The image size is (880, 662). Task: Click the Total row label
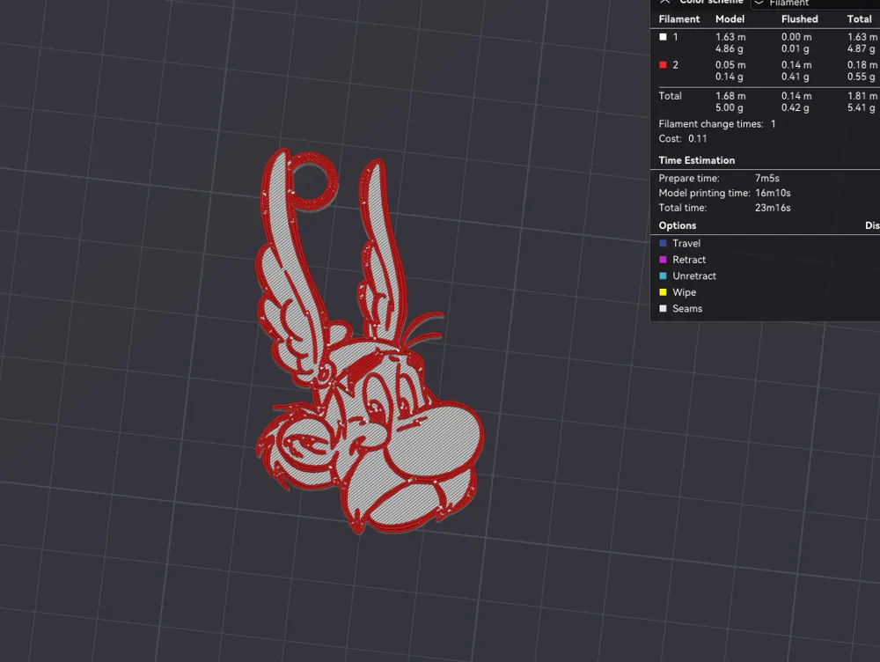tap(670, 96)
